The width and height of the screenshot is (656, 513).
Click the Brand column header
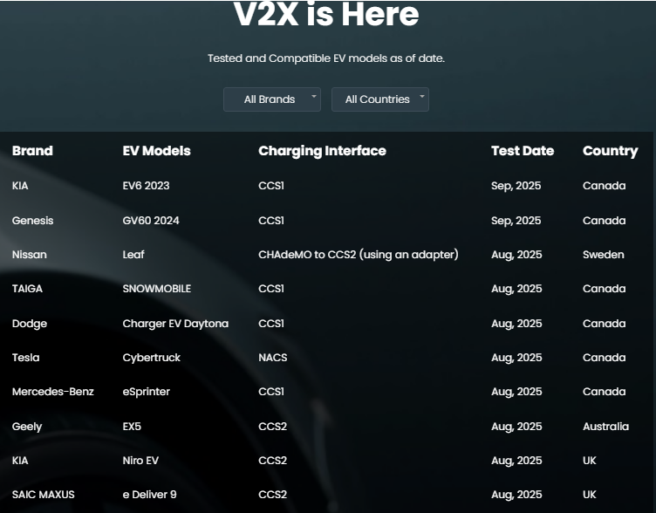coord(32,151)
